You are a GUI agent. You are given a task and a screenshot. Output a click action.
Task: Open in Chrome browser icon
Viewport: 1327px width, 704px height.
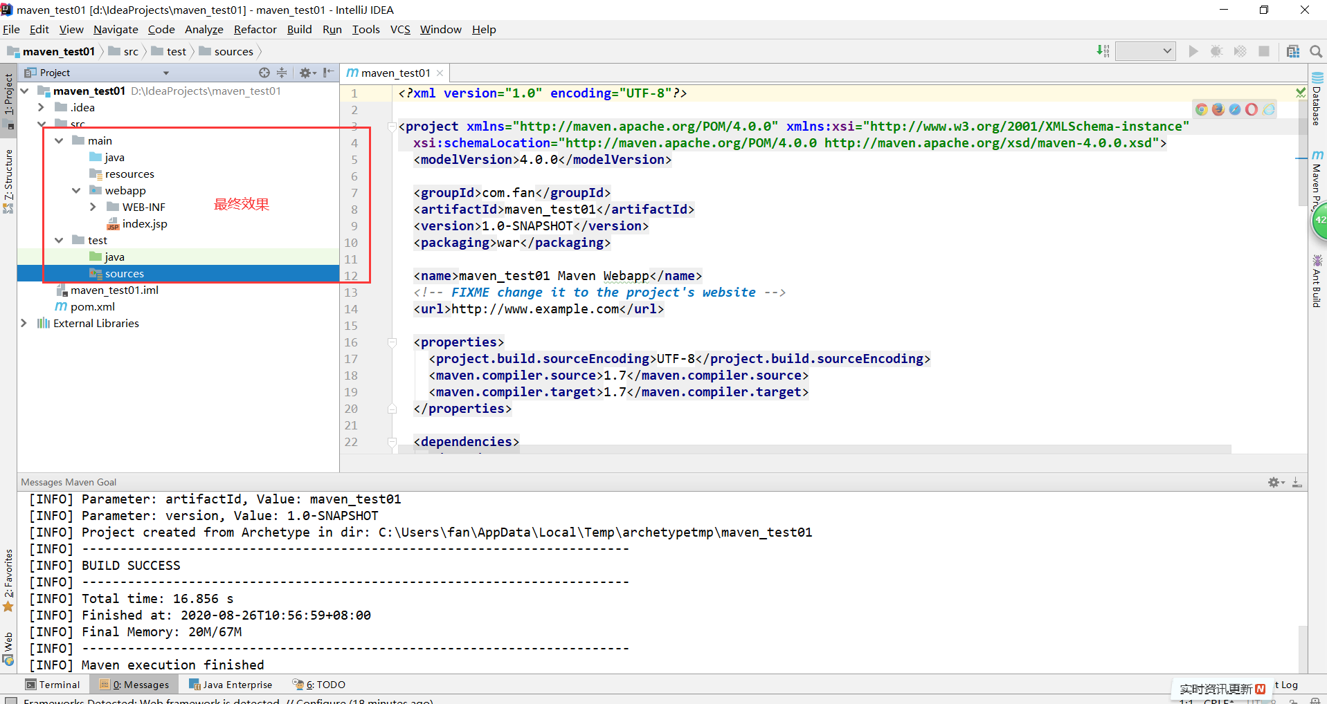pos(1202,109)
